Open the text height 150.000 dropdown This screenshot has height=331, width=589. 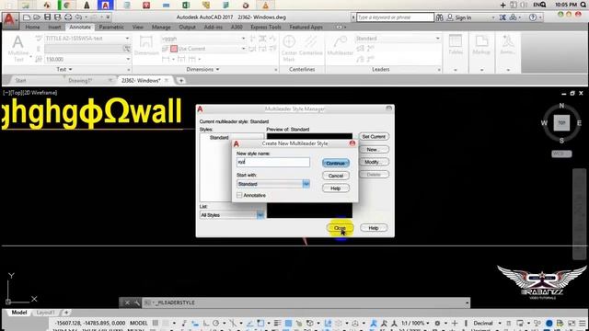87,59
